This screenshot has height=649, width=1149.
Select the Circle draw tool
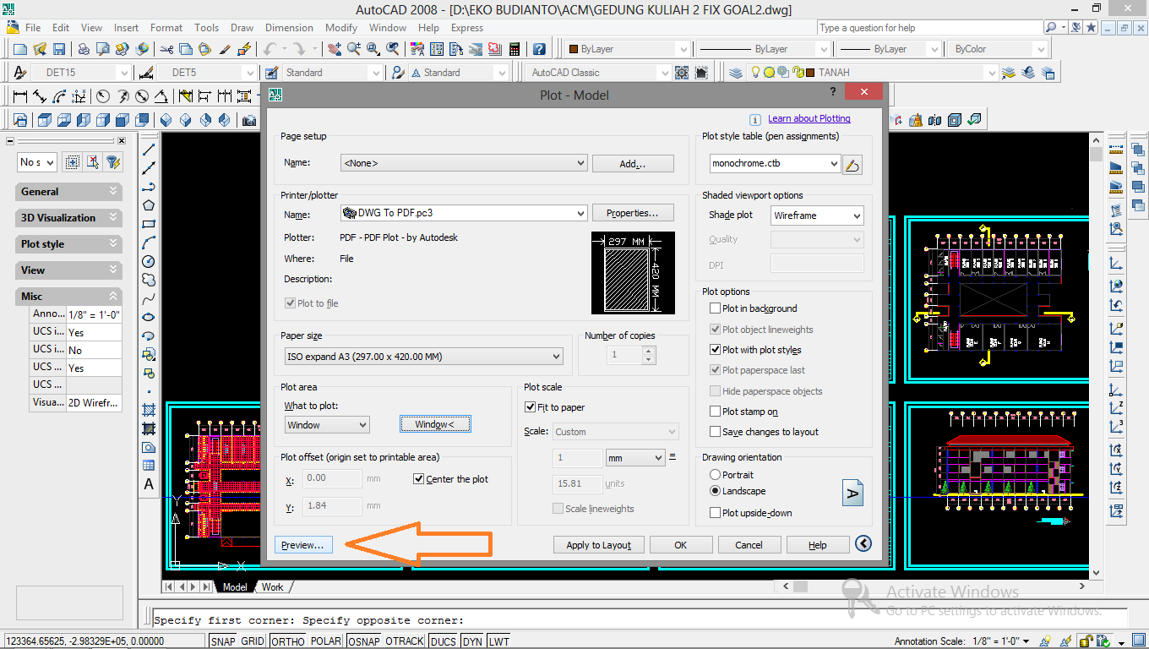(x=149, y=261)
